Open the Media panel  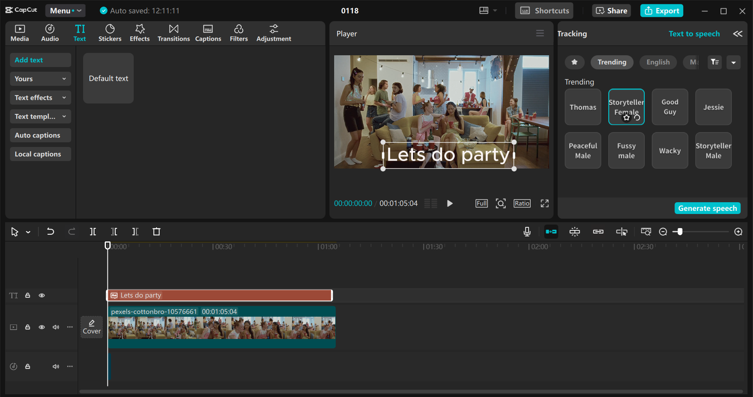click(x=20, y=33)
